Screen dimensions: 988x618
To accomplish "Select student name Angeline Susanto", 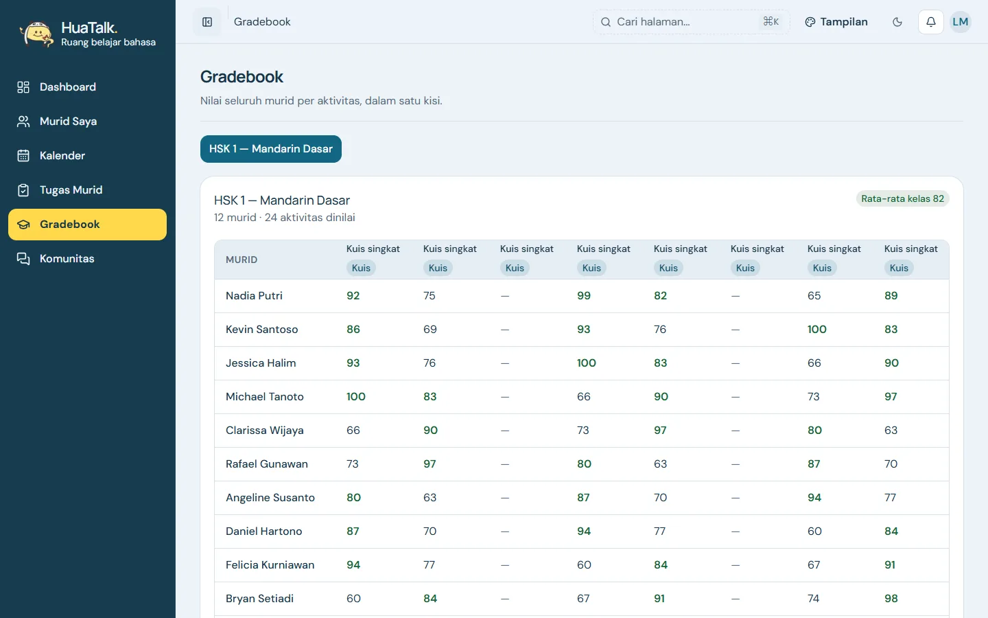I will 270,498.
